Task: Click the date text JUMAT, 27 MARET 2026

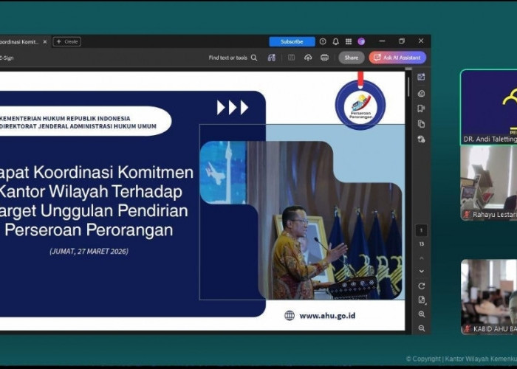Action: (x=89, y=252)
